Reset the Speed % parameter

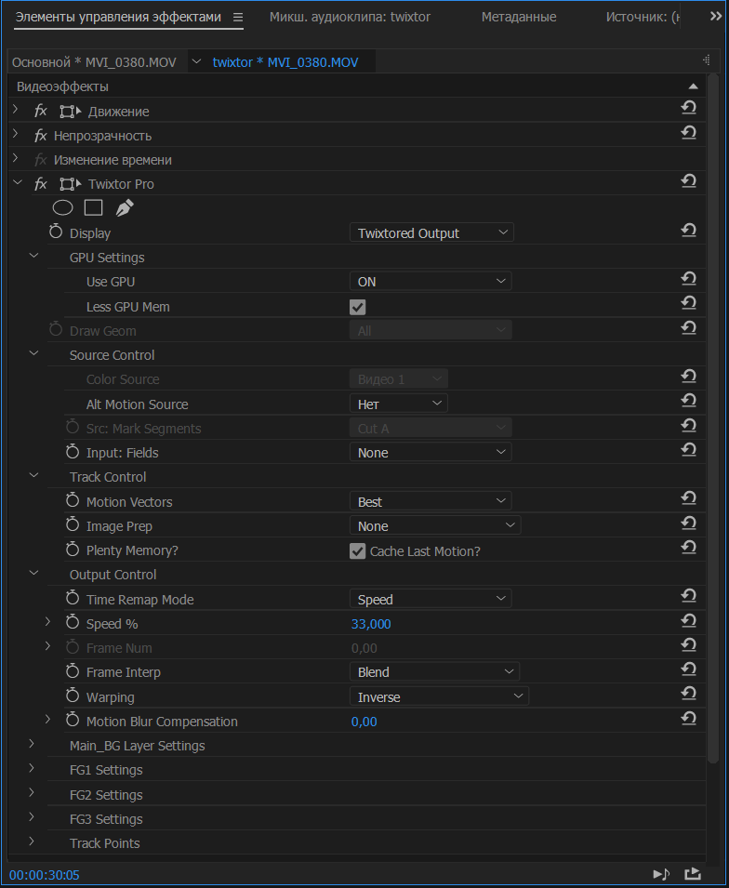click(689, 621)
